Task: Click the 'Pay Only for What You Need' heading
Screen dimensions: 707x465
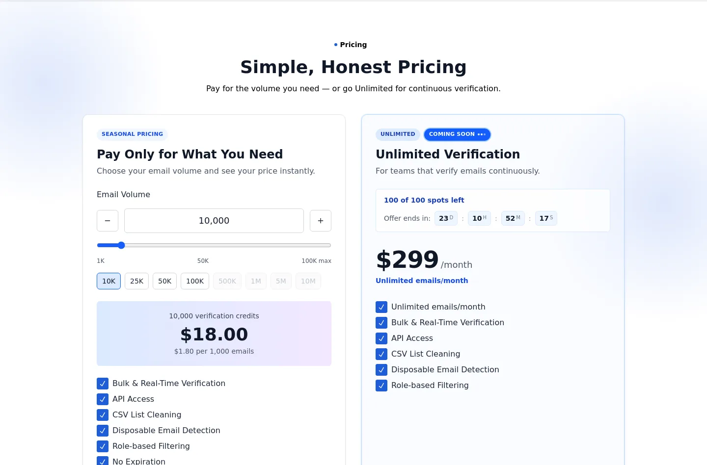Action: click(190, 154)
